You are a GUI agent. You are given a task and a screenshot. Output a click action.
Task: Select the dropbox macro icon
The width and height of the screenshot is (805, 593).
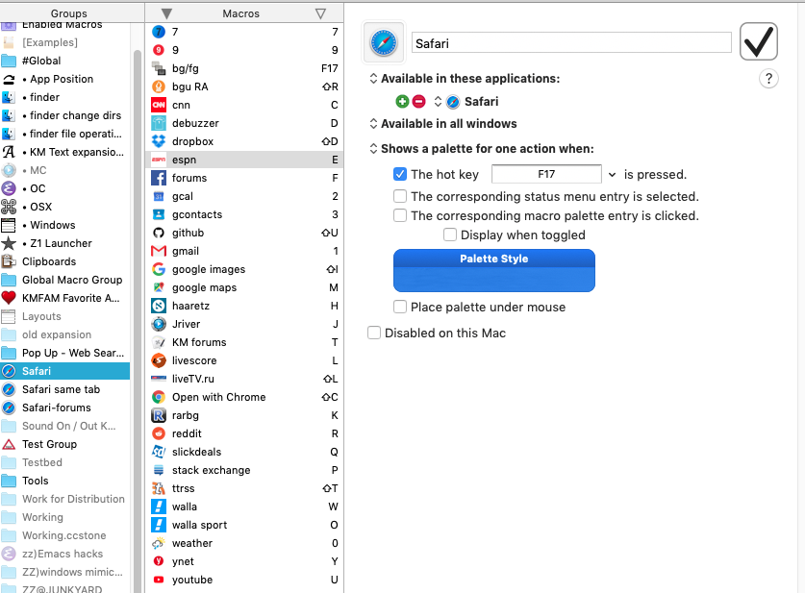click(x=159, y=141)
